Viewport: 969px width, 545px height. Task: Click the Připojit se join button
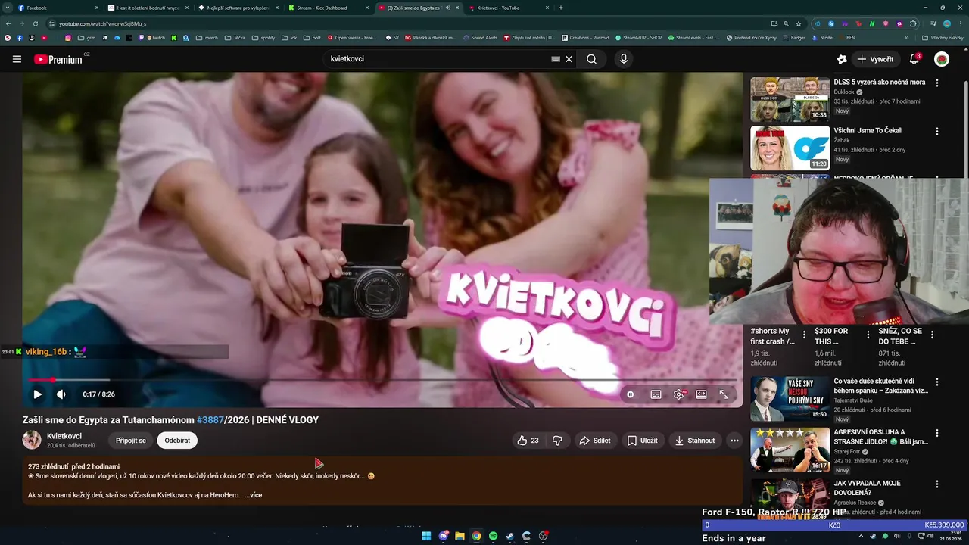click(131, 441)
